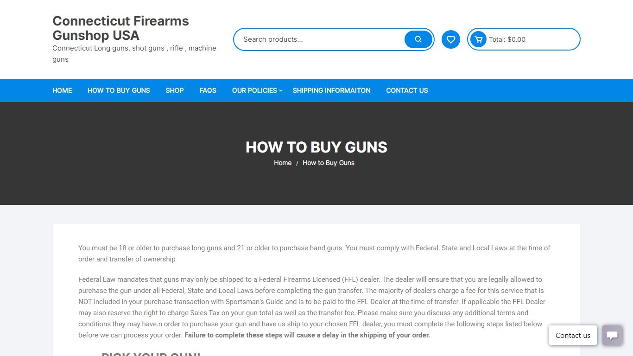Open the Our Policies menu item
633x356 pixels.
[x=254, y=90]
